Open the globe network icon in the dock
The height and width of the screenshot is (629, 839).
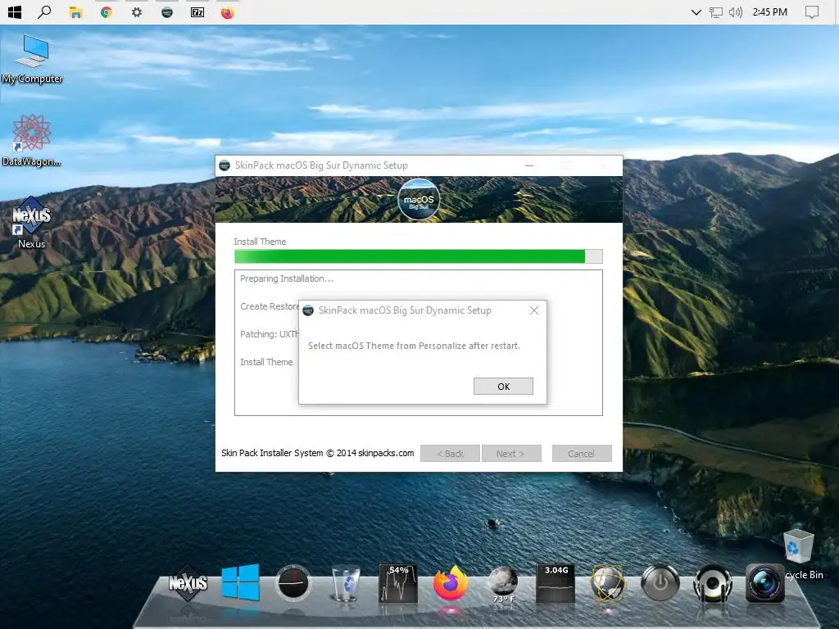(608, 583)
